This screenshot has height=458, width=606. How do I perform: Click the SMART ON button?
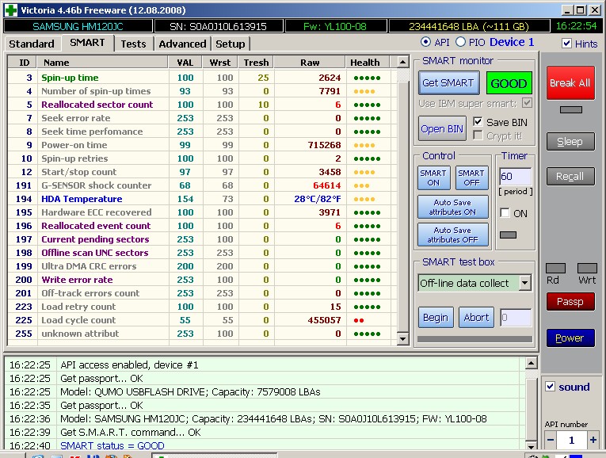433,177
